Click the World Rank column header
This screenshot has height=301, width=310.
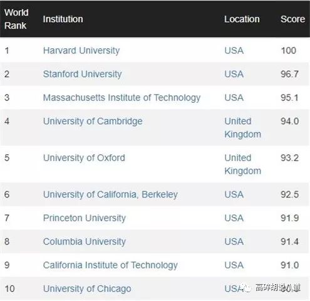(x=16, y=19)
